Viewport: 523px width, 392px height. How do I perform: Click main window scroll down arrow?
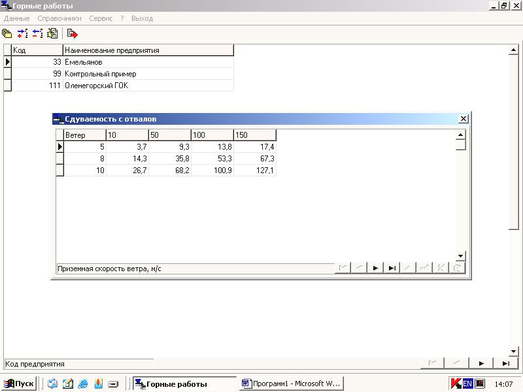[513, 351]
